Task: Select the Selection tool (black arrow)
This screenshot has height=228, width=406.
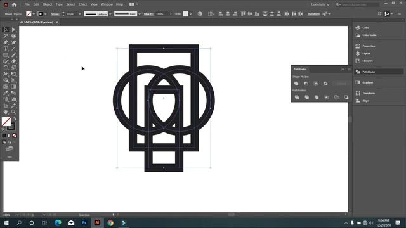Action: pyautogui.click(x=6, y=30)
